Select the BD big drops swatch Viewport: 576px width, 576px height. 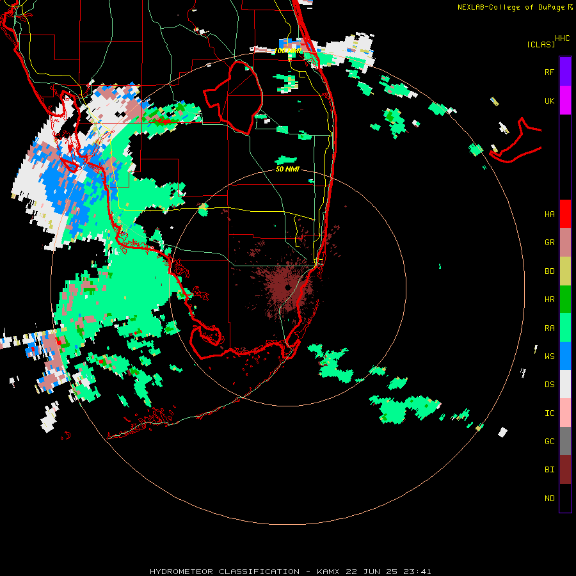[565, 271]
